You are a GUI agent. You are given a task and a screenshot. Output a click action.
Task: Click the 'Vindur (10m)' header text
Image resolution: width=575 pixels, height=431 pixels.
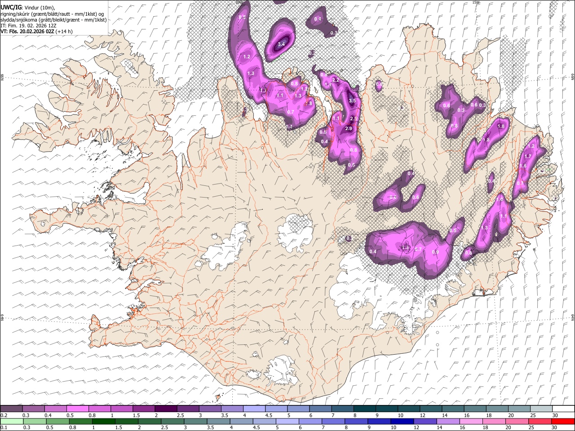coord(39,7)
